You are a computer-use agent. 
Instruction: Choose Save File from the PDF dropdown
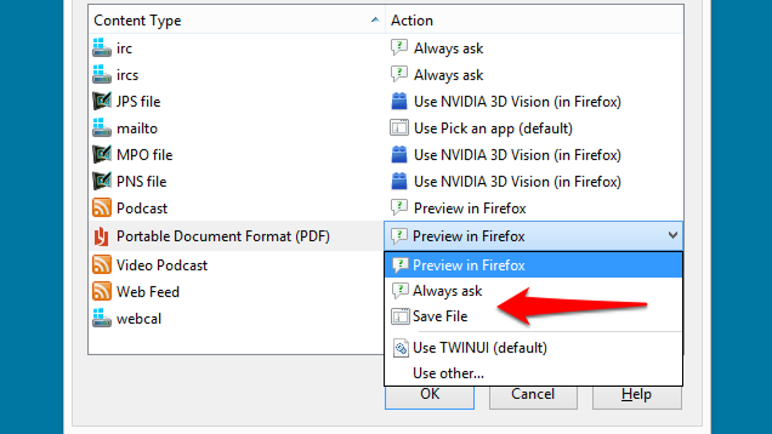[x=533, y=316]
